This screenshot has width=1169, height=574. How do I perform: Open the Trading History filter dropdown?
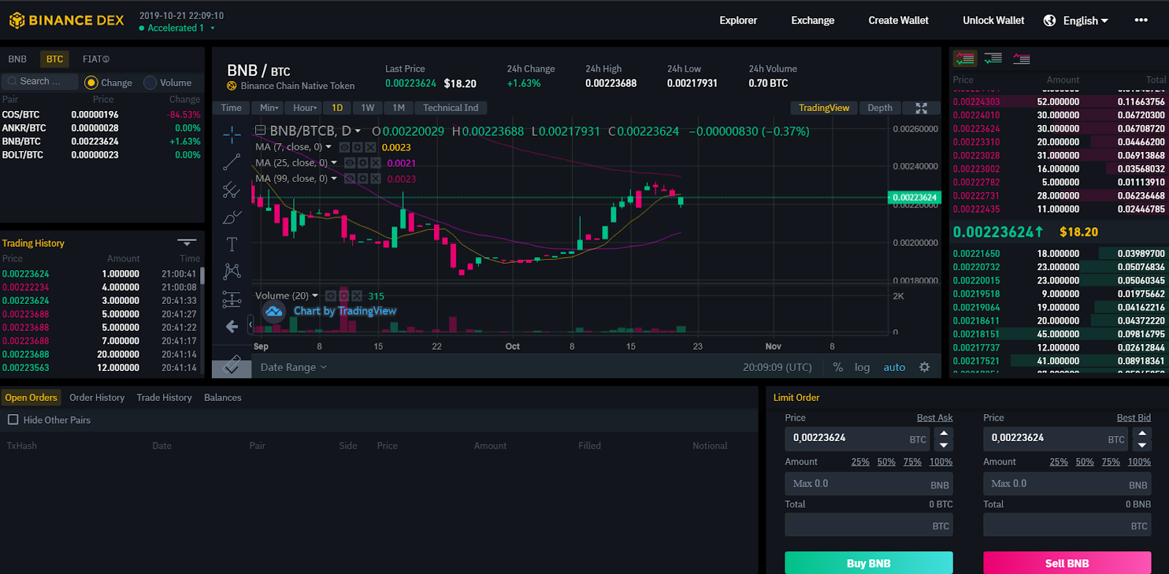point(187,242)
